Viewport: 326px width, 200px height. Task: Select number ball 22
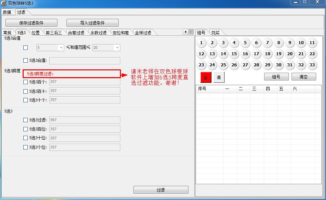[x=312, y=54]
